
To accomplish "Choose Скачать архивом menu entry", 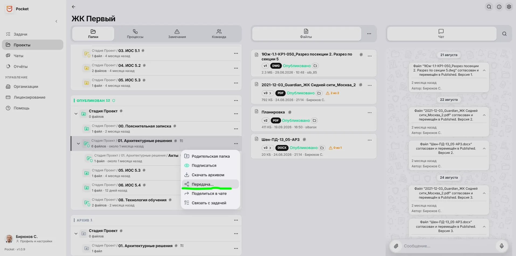I will coord(210,175).
